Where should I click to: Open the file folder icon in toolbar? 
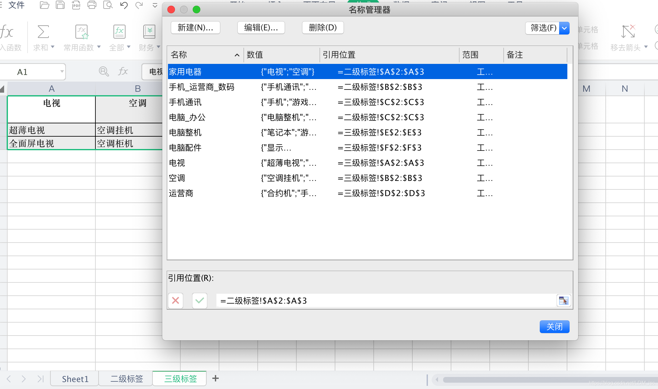click(44, 5)
